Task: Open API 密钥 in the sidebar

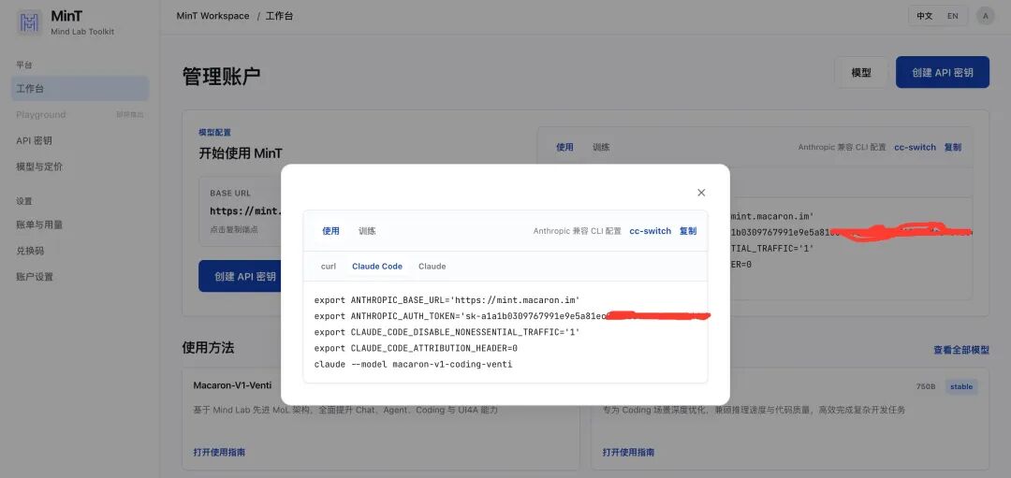Action: click(80, 140)
